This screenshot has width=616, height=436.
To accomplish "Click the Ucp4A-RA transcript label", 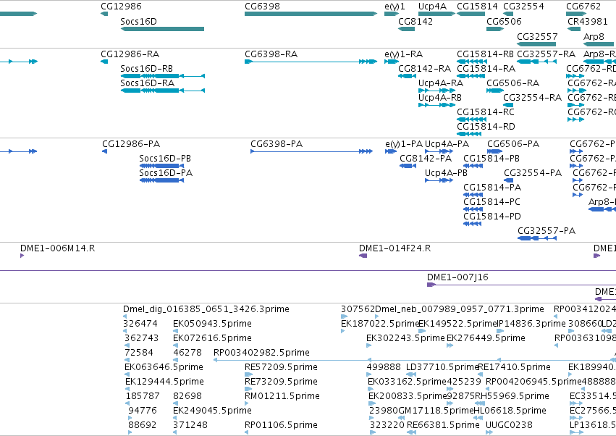I will click(440, 83).
